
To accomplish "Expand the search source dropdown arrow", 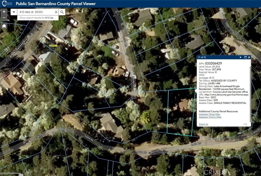I will click(14, 12).
